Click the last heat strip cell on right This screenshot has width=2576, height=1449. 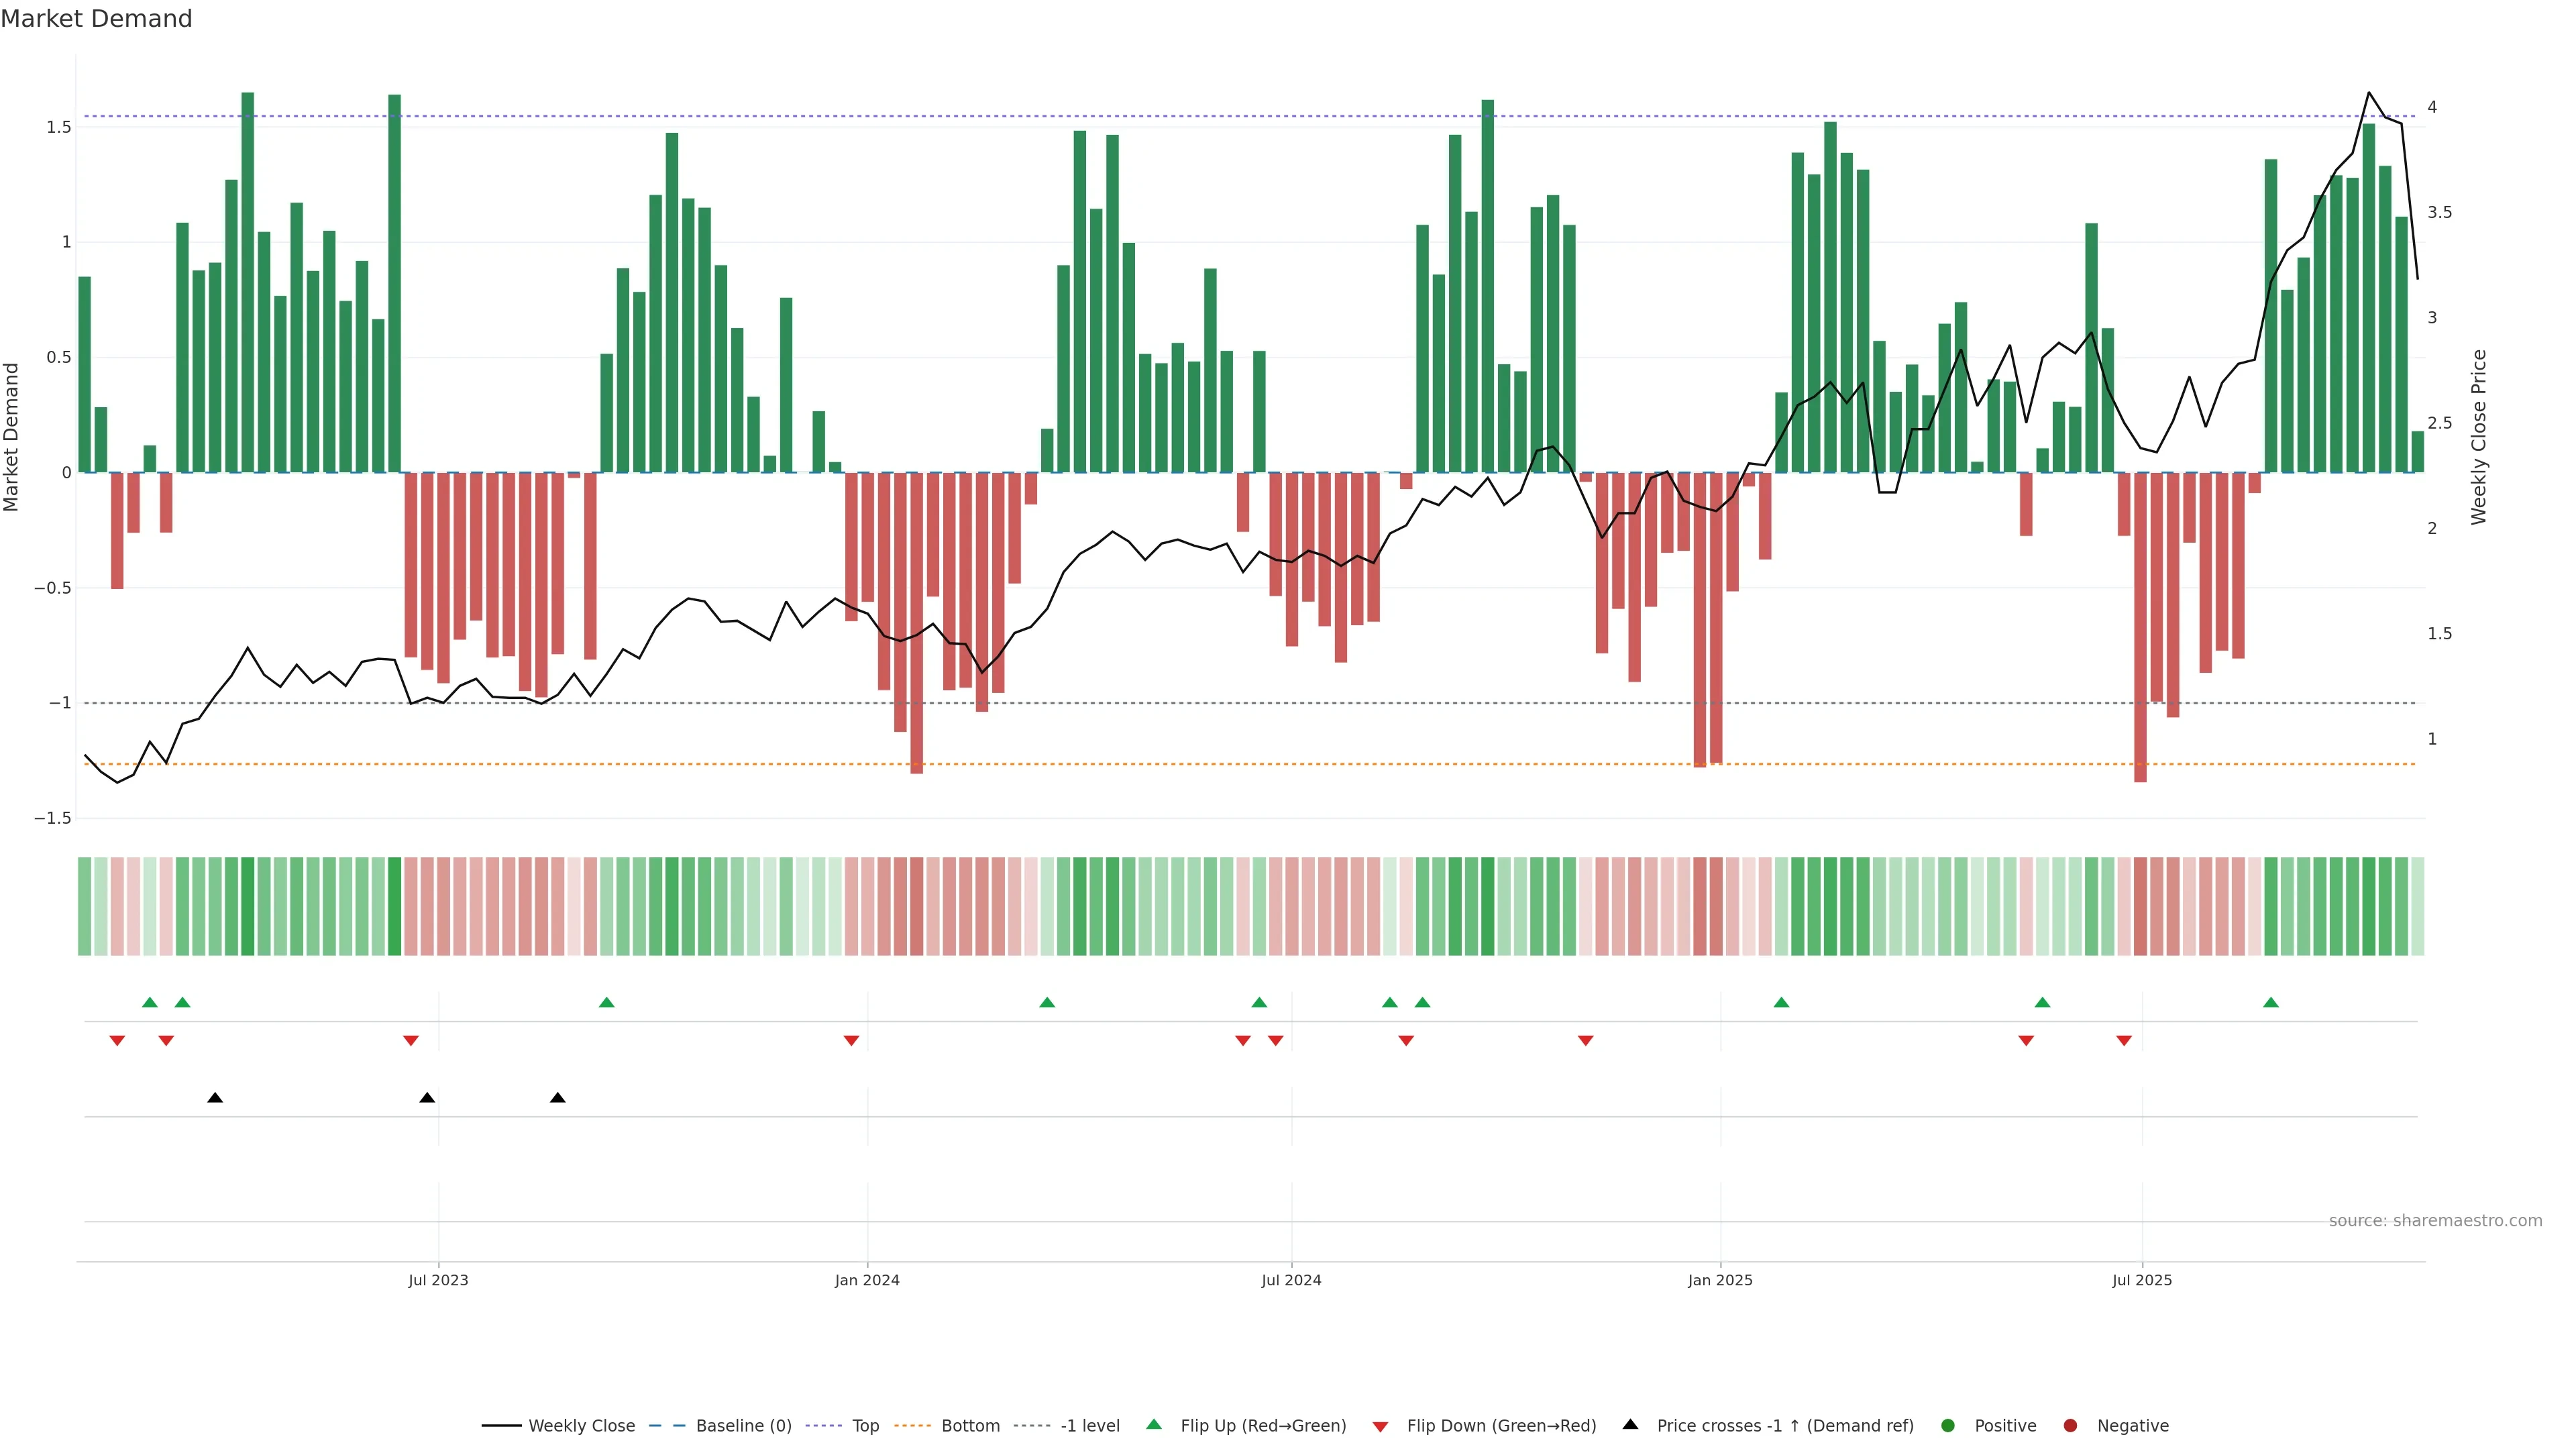coord(2417,906)
